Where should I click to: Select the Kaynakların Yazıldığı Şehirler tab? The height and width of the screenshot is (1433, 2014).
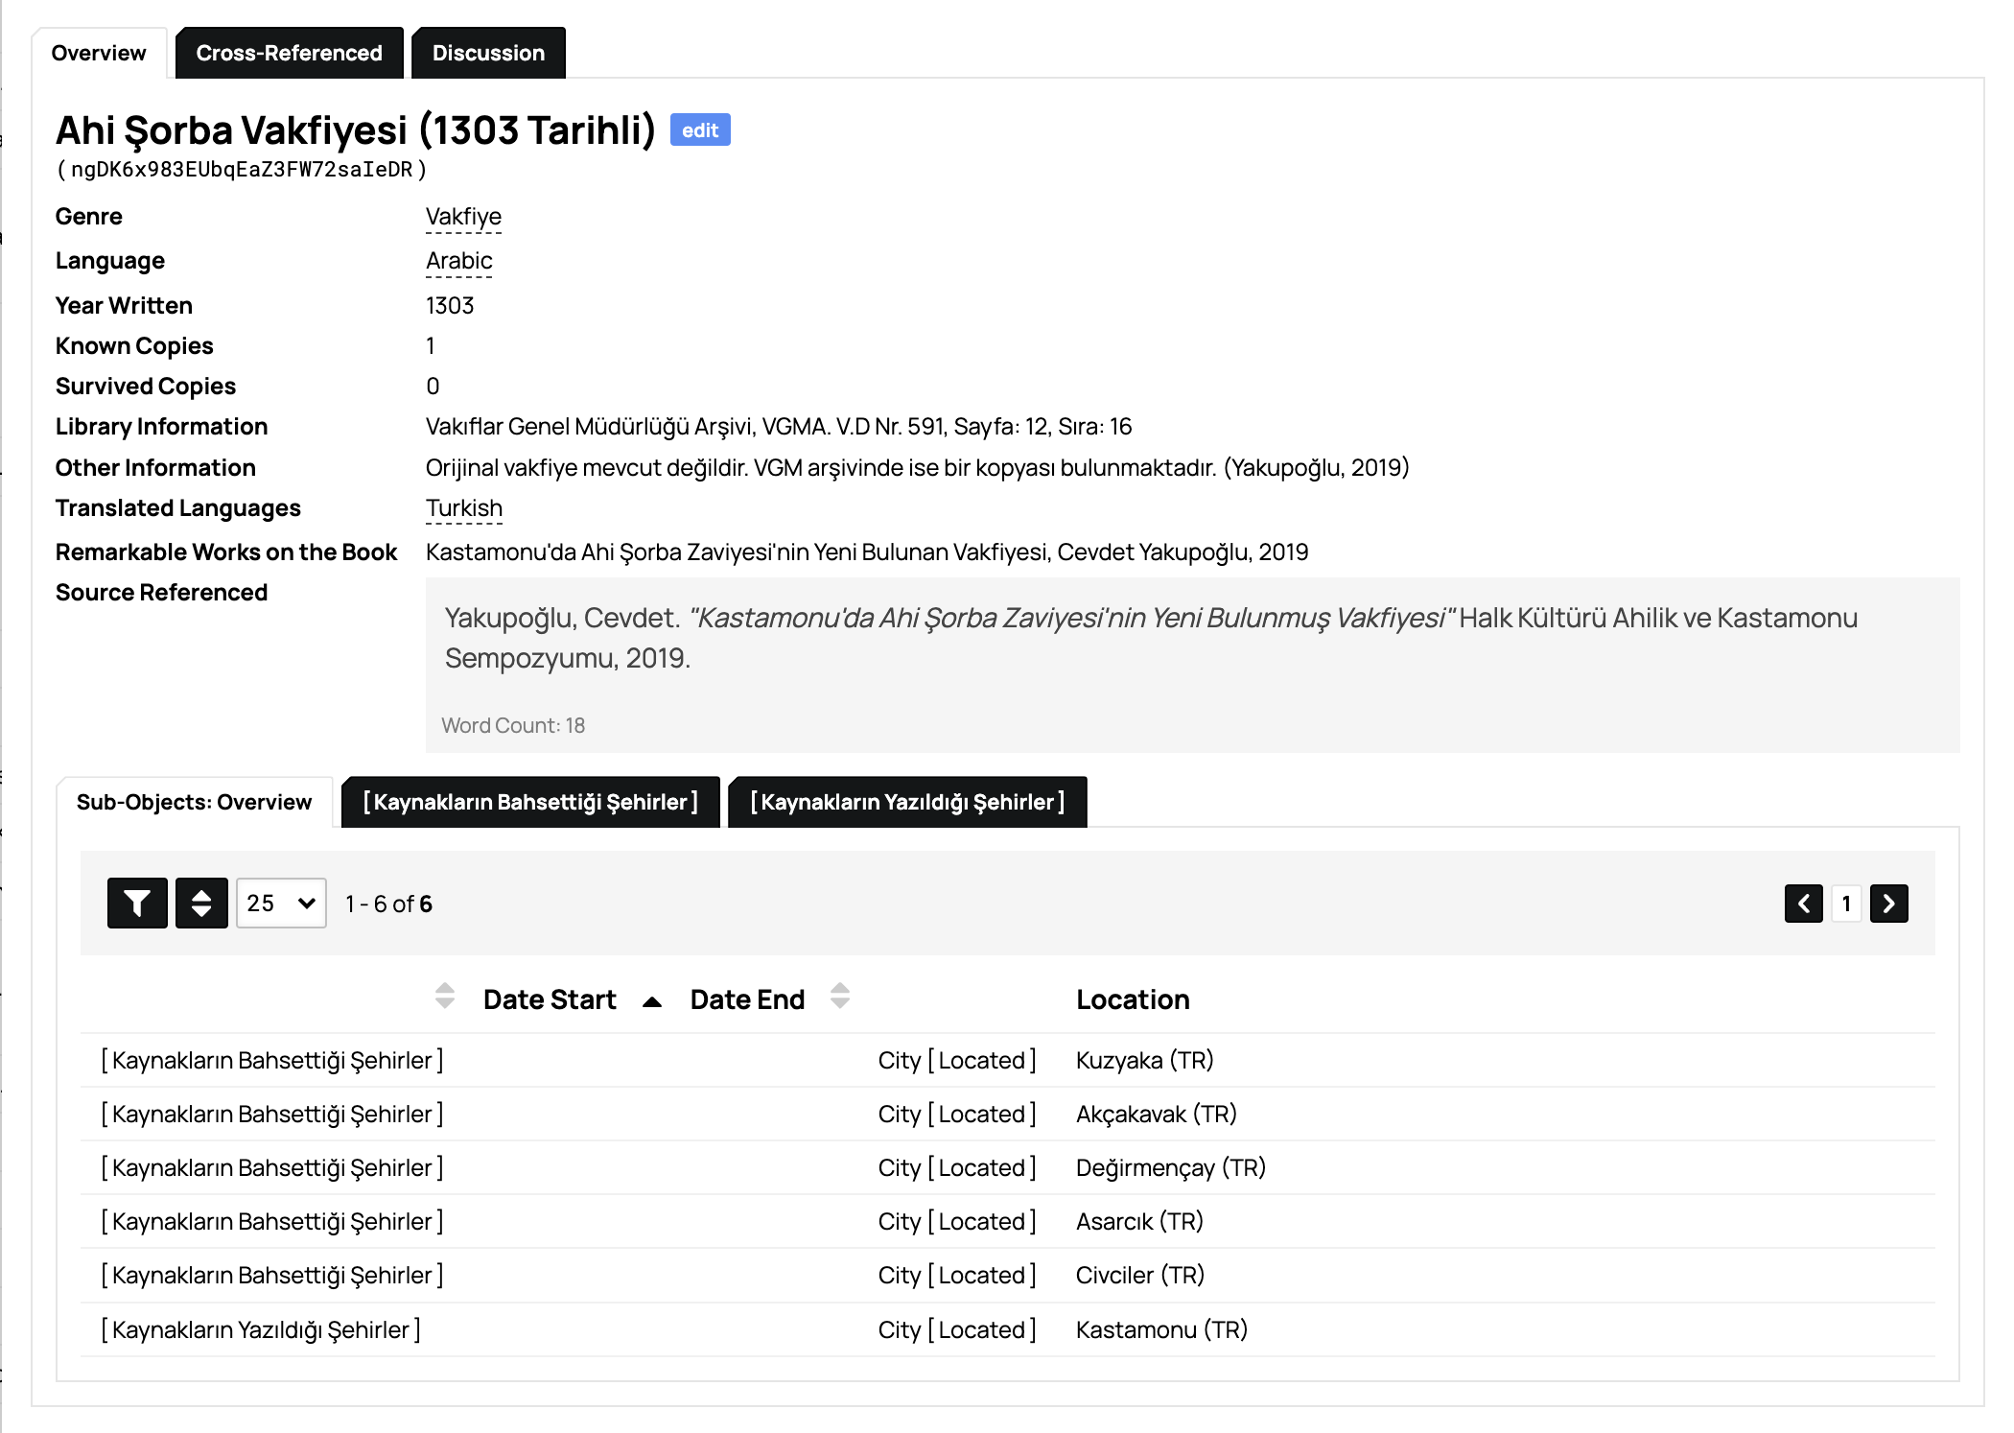pos(907,802)
